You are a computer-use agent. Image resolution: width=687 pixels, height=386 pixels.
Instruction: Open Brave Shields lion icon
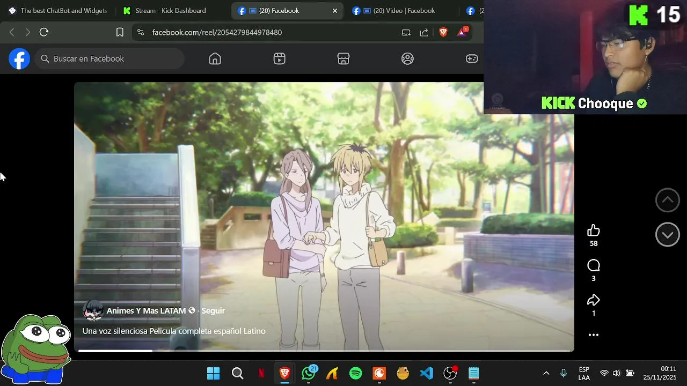[443, 32]
